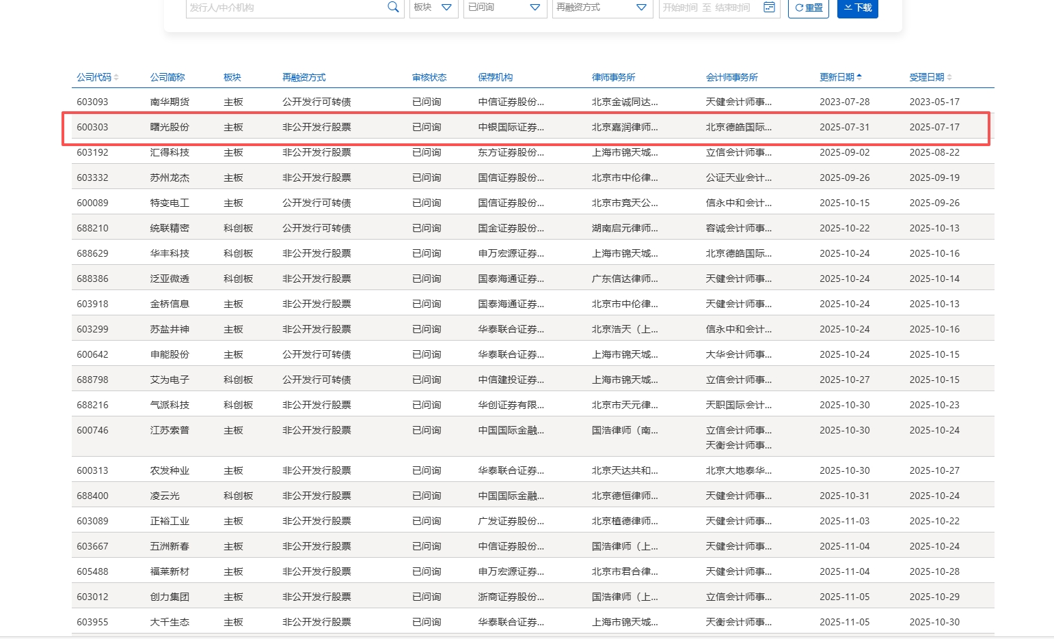This screenshot has width=1054, height=639.
Task: Click the 开始时间 start date field
Action: pos(680,8)
